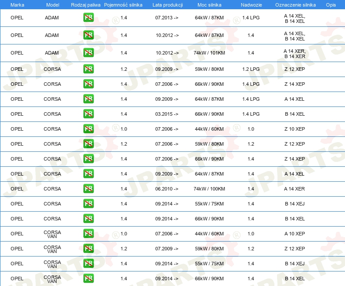Click the fuel icon in CORSA 09.2014 66kW row
The height and width of the screenshot is (286, 345).
pos(88,218)
